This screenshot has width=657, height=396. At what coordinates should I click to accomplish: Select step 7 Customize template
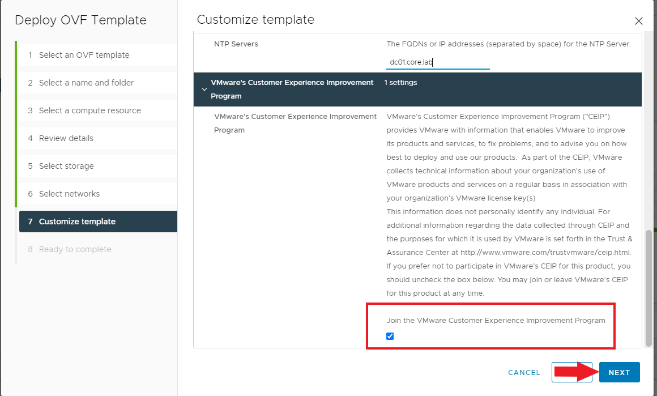[98, 222]
